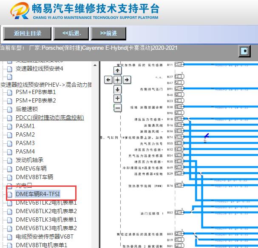Click the tree panel scroll-up arrow
The height and width of the screenshot is (248, 258).
pos(95,65)
